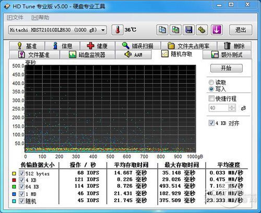Screen dimensions: 261x213
Task: Increase the short stroke gB stepper
Action: pyautogui.click(x=232, y=106)
